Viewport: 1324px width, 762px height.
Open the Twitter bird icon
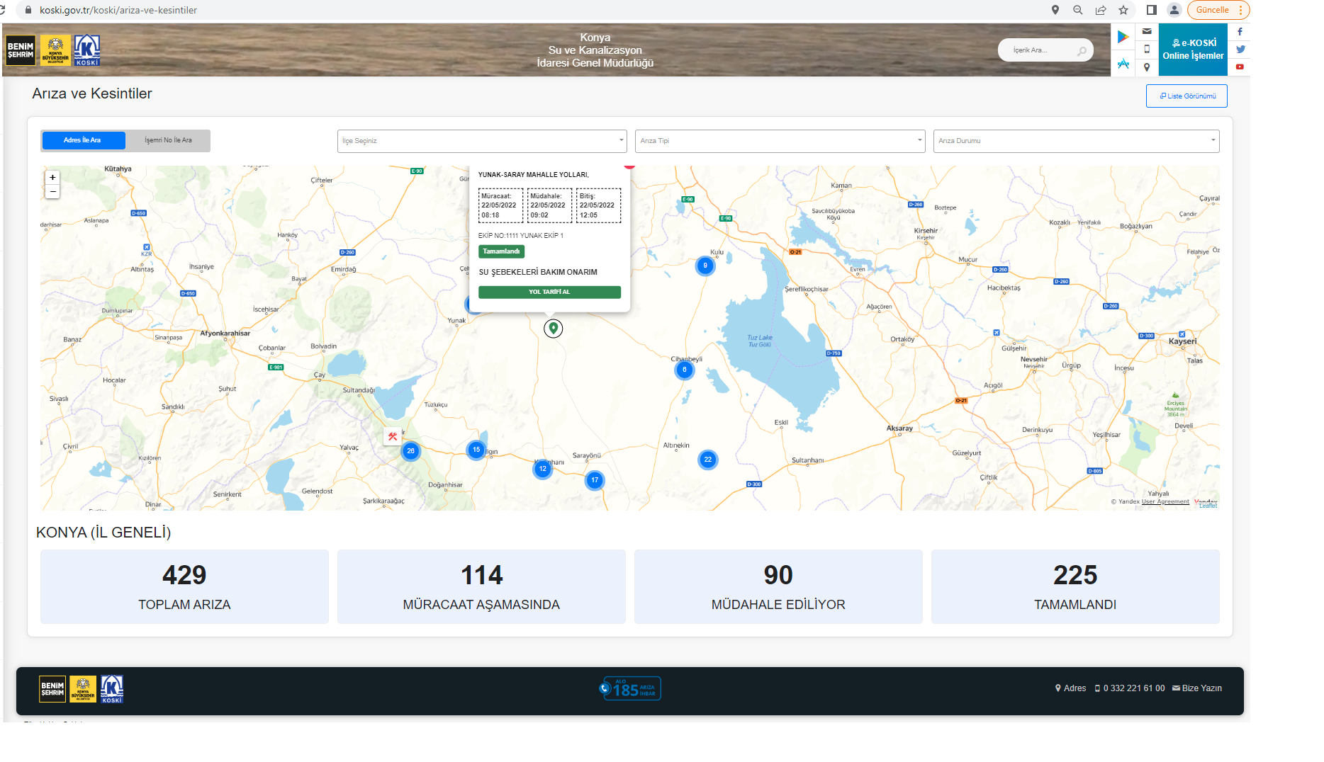pyautogui.click(x=1240, y=50)
